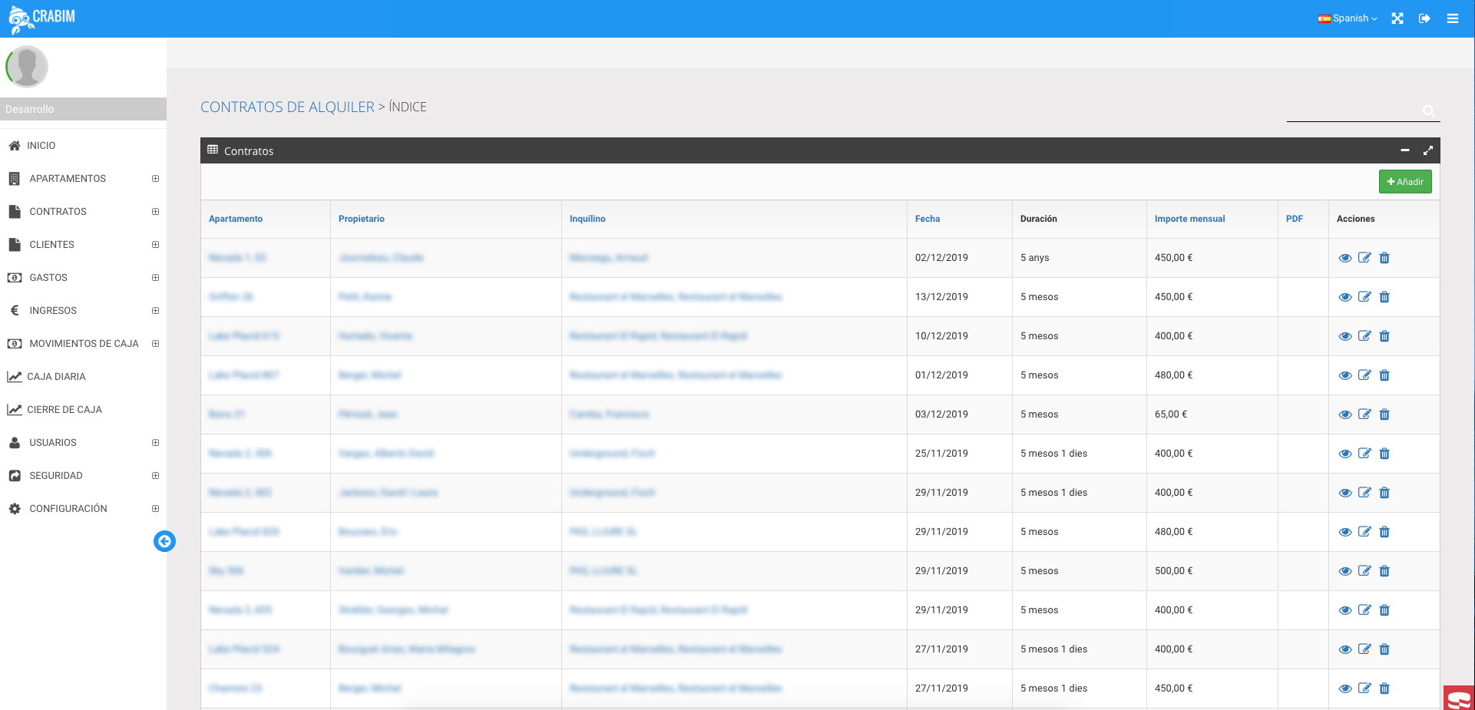The height and width of the screenshot is (710, 1475).
Task: Expand the Apartamentos sidebar submenu
Action: (x=155, y=179)
